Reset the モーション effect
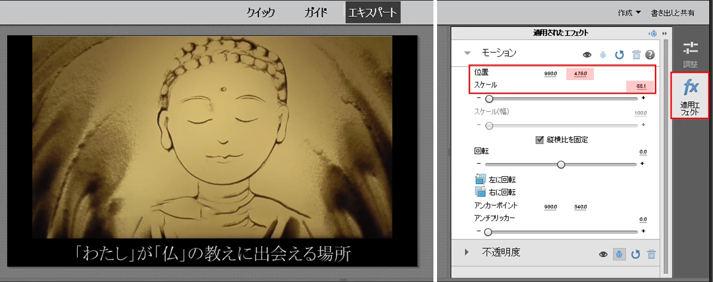Image resolution: width=713 pixels, height=282 pixels. point(620,55)
